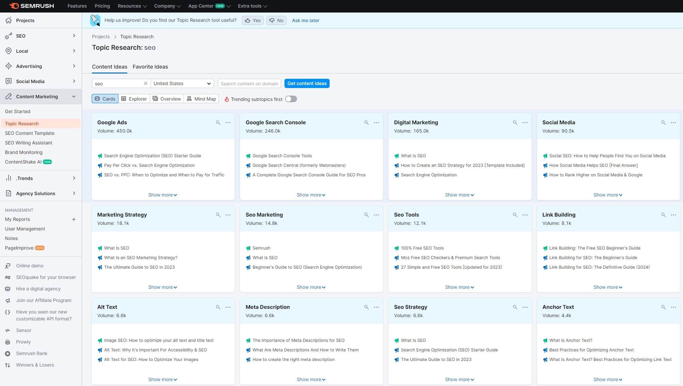683x386 pixels.
Task: Open SEO Content Template in sidebar
Action: click(x=30, y=133)
